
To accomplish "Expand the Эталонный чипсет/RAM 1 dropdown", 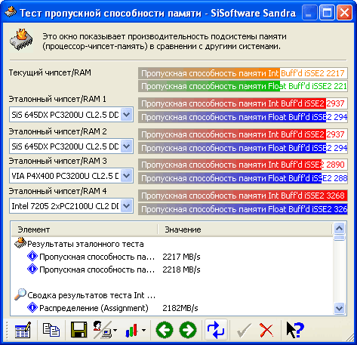I will 126,115.
